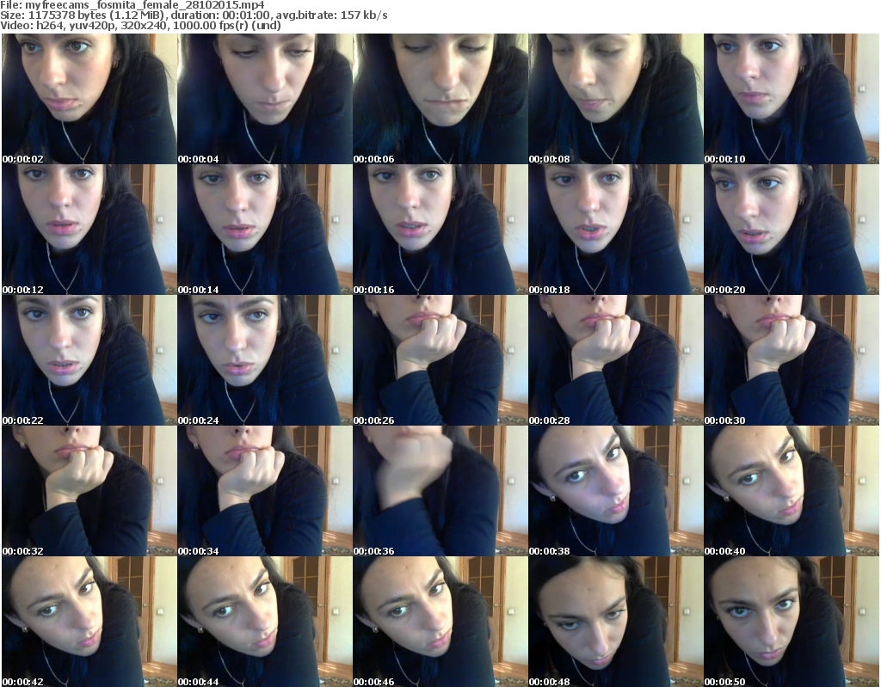Click the frame marked 00:00:48

616,622
